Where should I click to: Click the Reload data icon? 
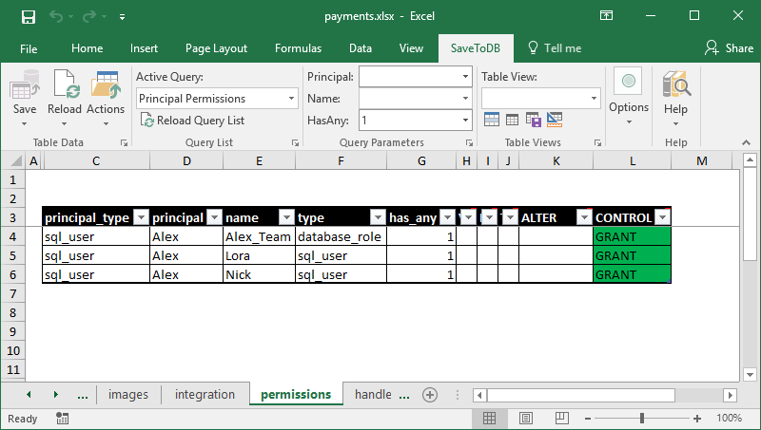pos(65,84)
